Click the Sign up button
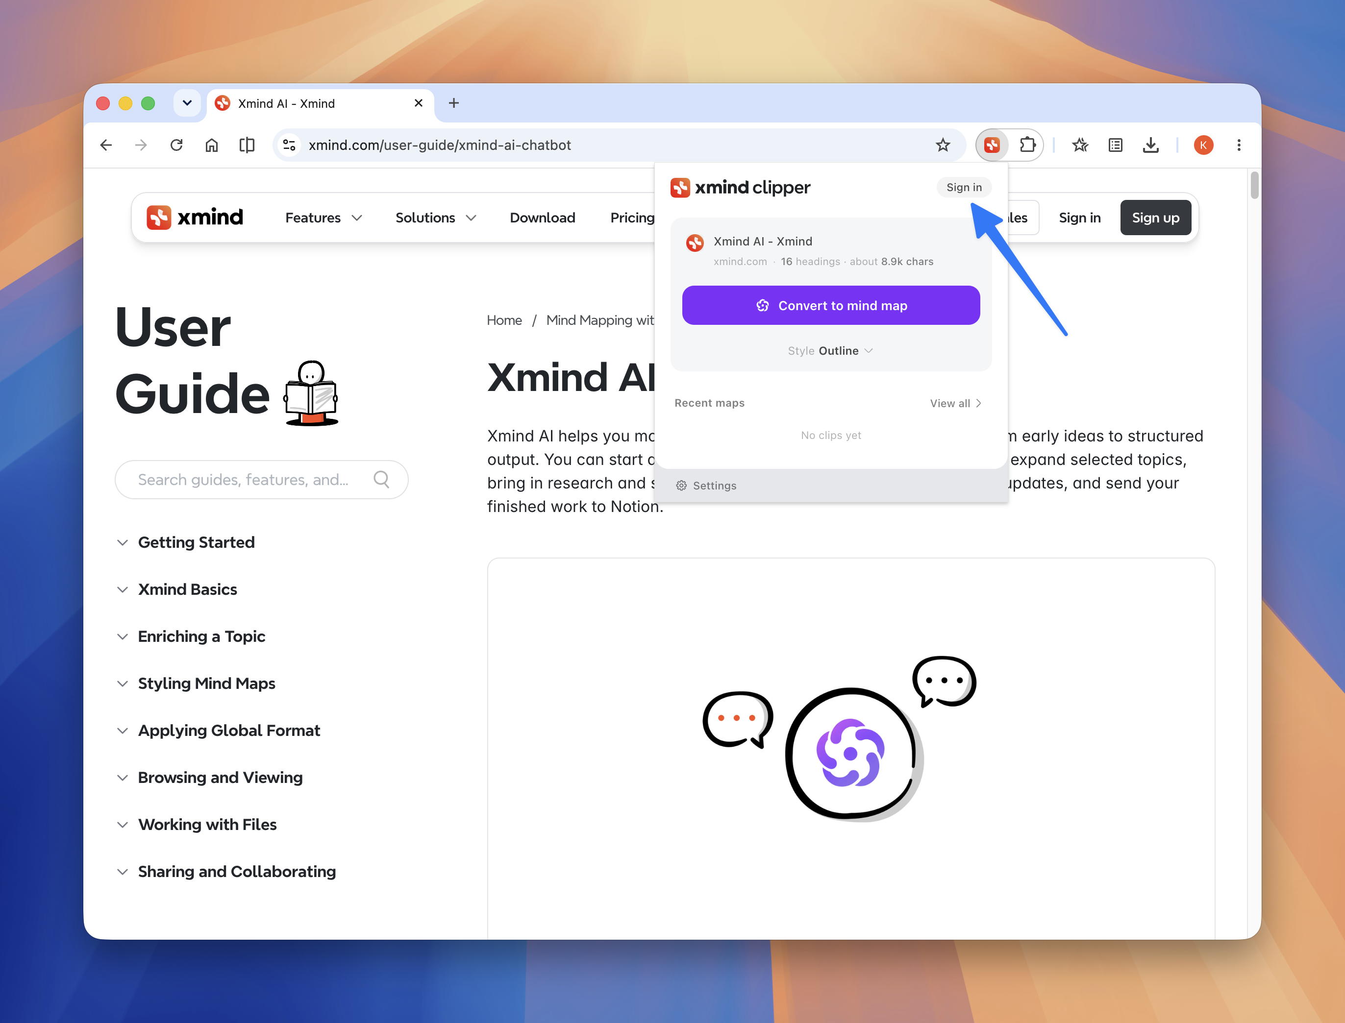The width and height of the screenshot is (1345, 1023). [1156, 218]
